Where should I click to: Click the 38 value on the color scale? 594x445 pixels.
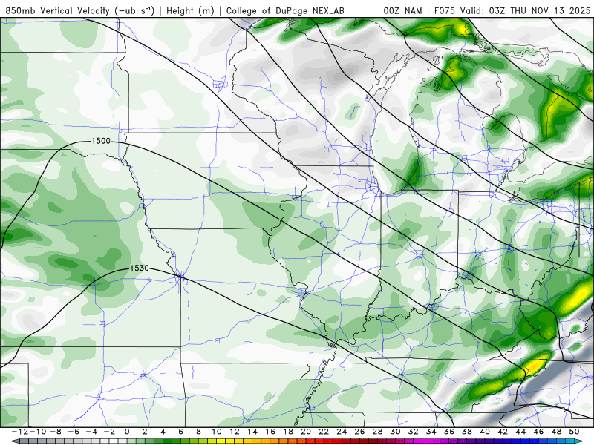pyautogui.click(x=467, y=432)
